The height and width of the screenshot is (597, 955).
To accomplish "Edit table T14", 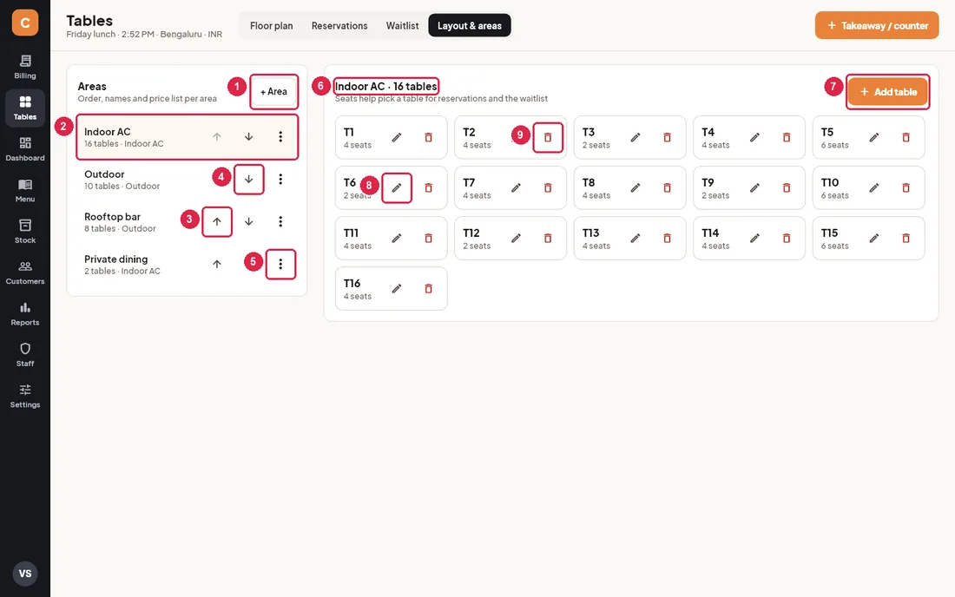I will (754, 239).
